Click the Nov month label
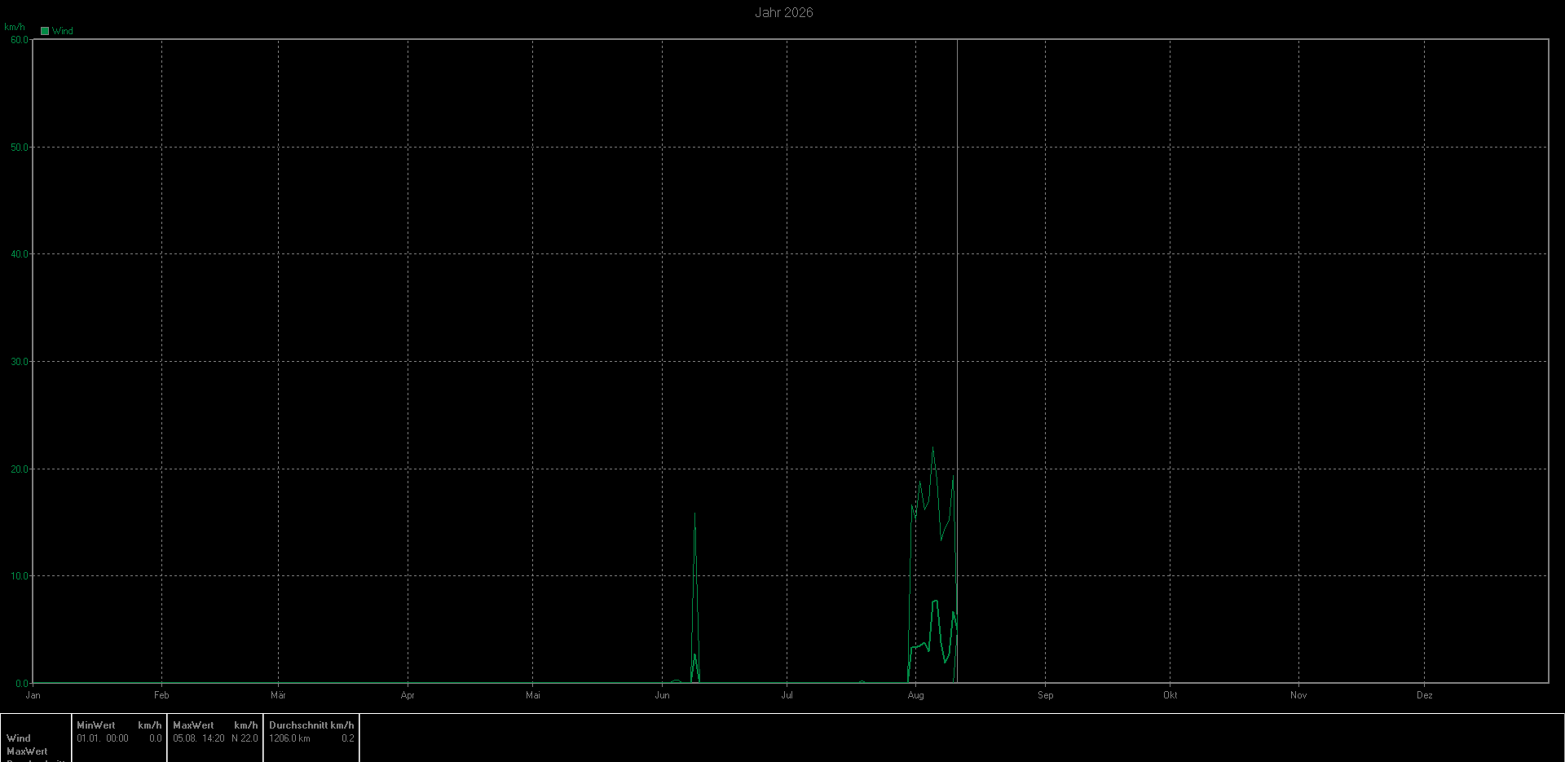The height and width of the screenshot is (762, 1565). (1298, 695)
